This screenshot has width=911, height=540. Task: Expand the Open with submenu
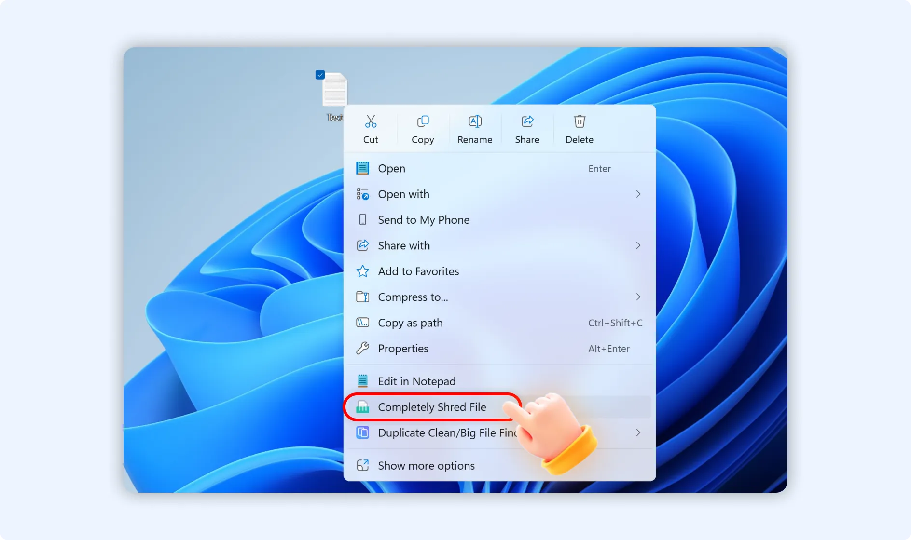click(x=638, y=194)
